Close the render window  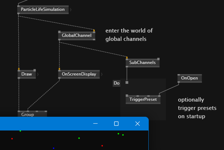point(138,124)
